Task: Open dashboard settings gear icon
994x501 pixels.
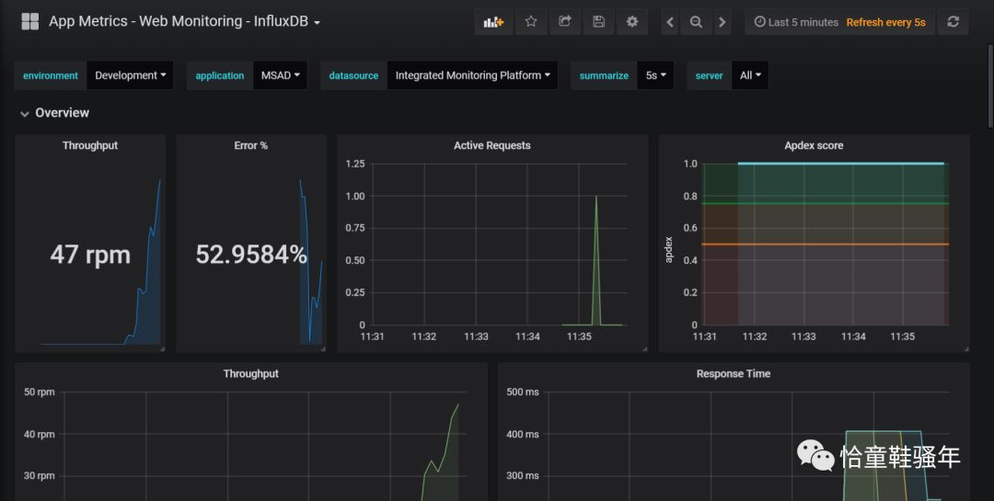Action: click(x=631, y=22)
